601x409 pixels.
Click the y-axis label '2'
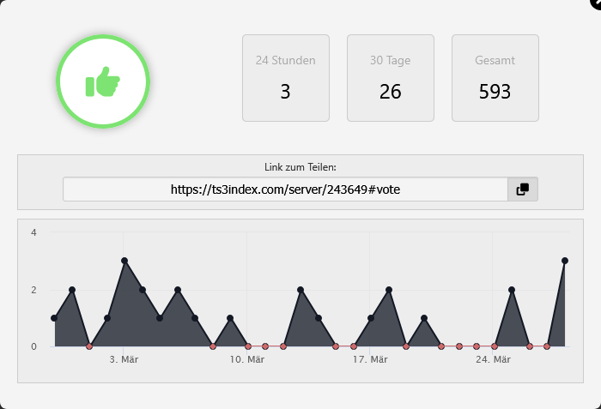point(33,290)
